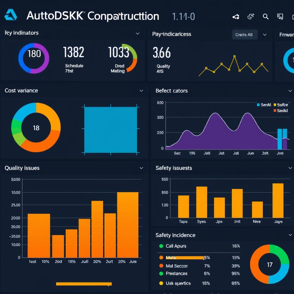This screenshot has height=294, width=294.
Task: Collapse the Safety Incidence panel chevron
Action: 290,235
